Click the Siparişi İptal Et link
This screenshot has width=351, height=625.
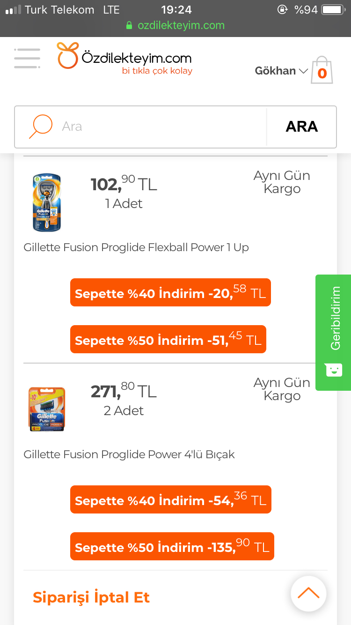[x=91, y=597]
